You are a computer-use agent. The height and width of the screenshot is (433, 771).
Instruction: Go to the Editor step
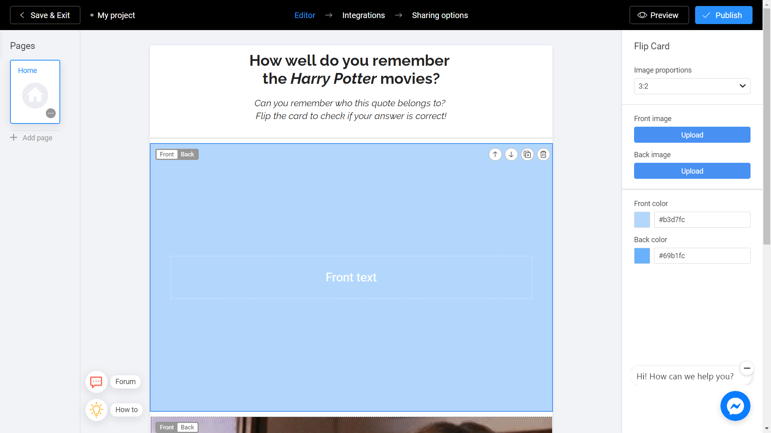click(x=305, y=15)
